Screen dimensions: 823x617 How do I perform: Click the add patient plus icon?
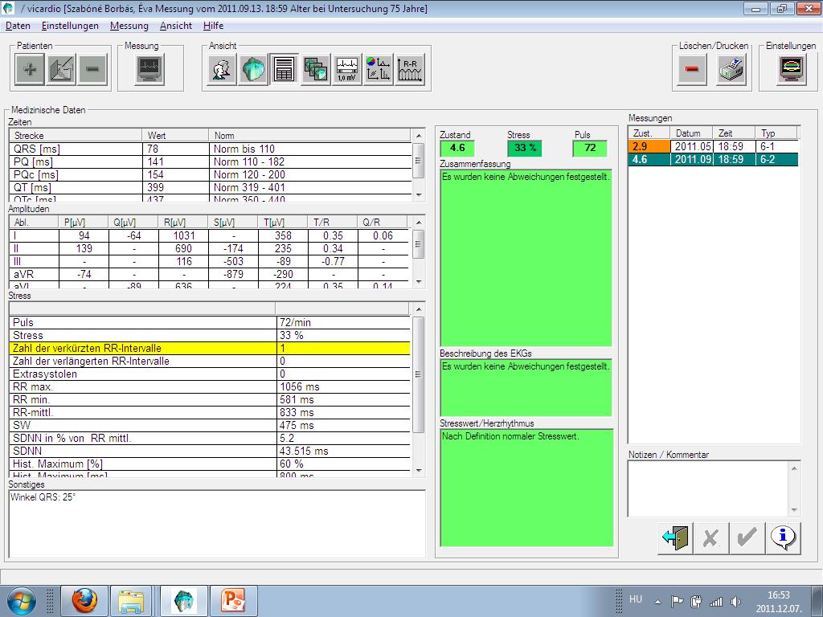coord(30,69)
